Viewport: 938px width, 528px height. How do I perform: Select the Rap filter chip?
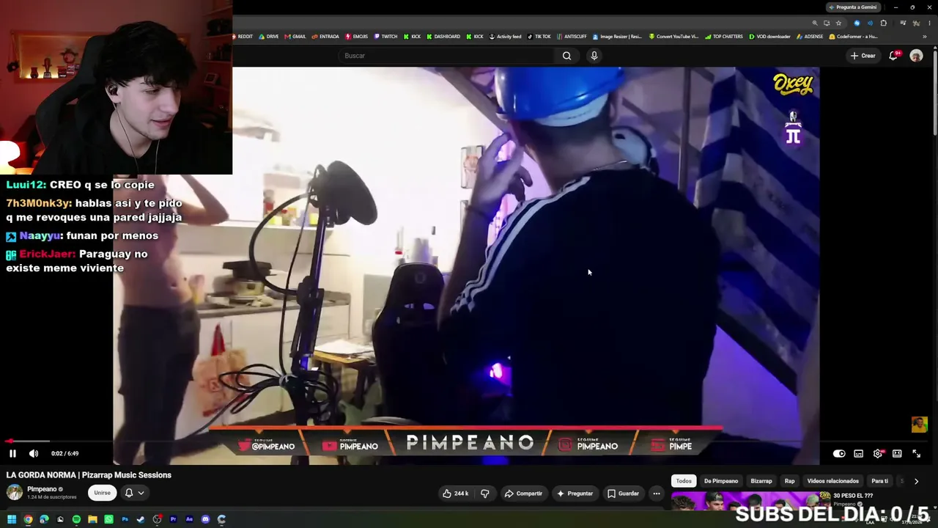789,481
